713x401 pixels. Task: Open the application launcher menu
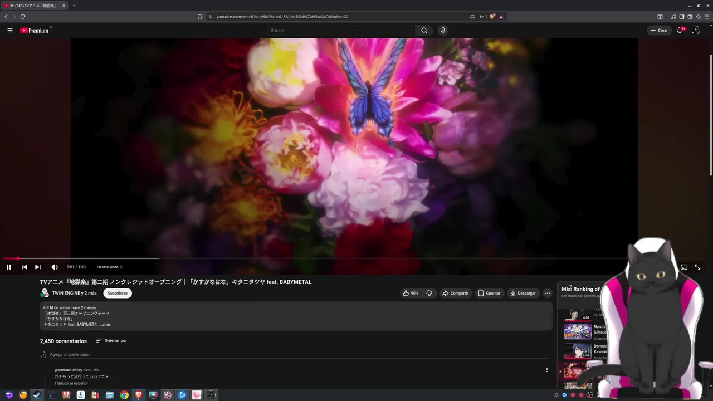click(x=8, y=395)
